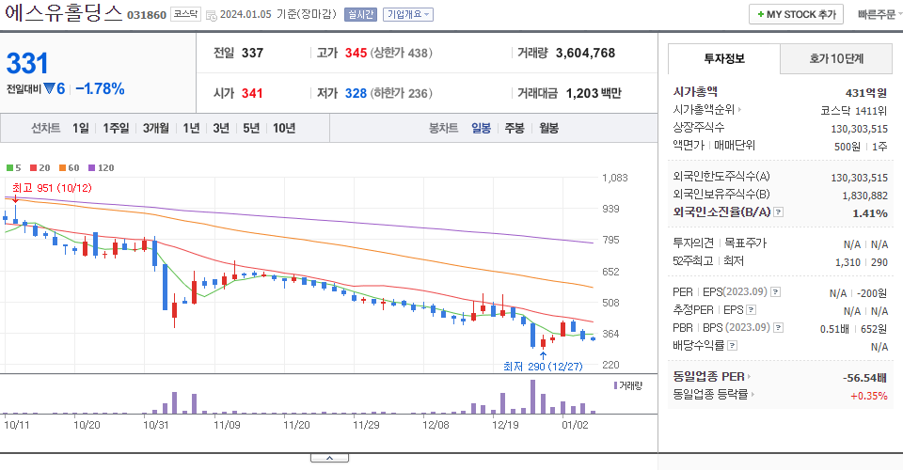Click the change rate -1.78%
Screen dimensions: 903x470
coord(101,88)
